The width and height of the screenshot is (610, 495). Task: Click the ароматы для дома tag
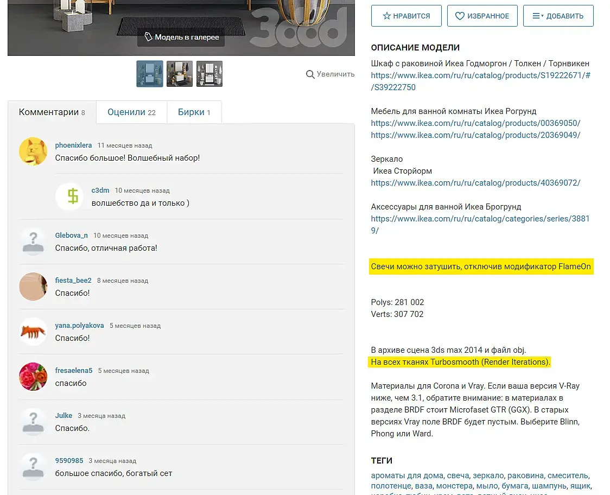[407, 475]
